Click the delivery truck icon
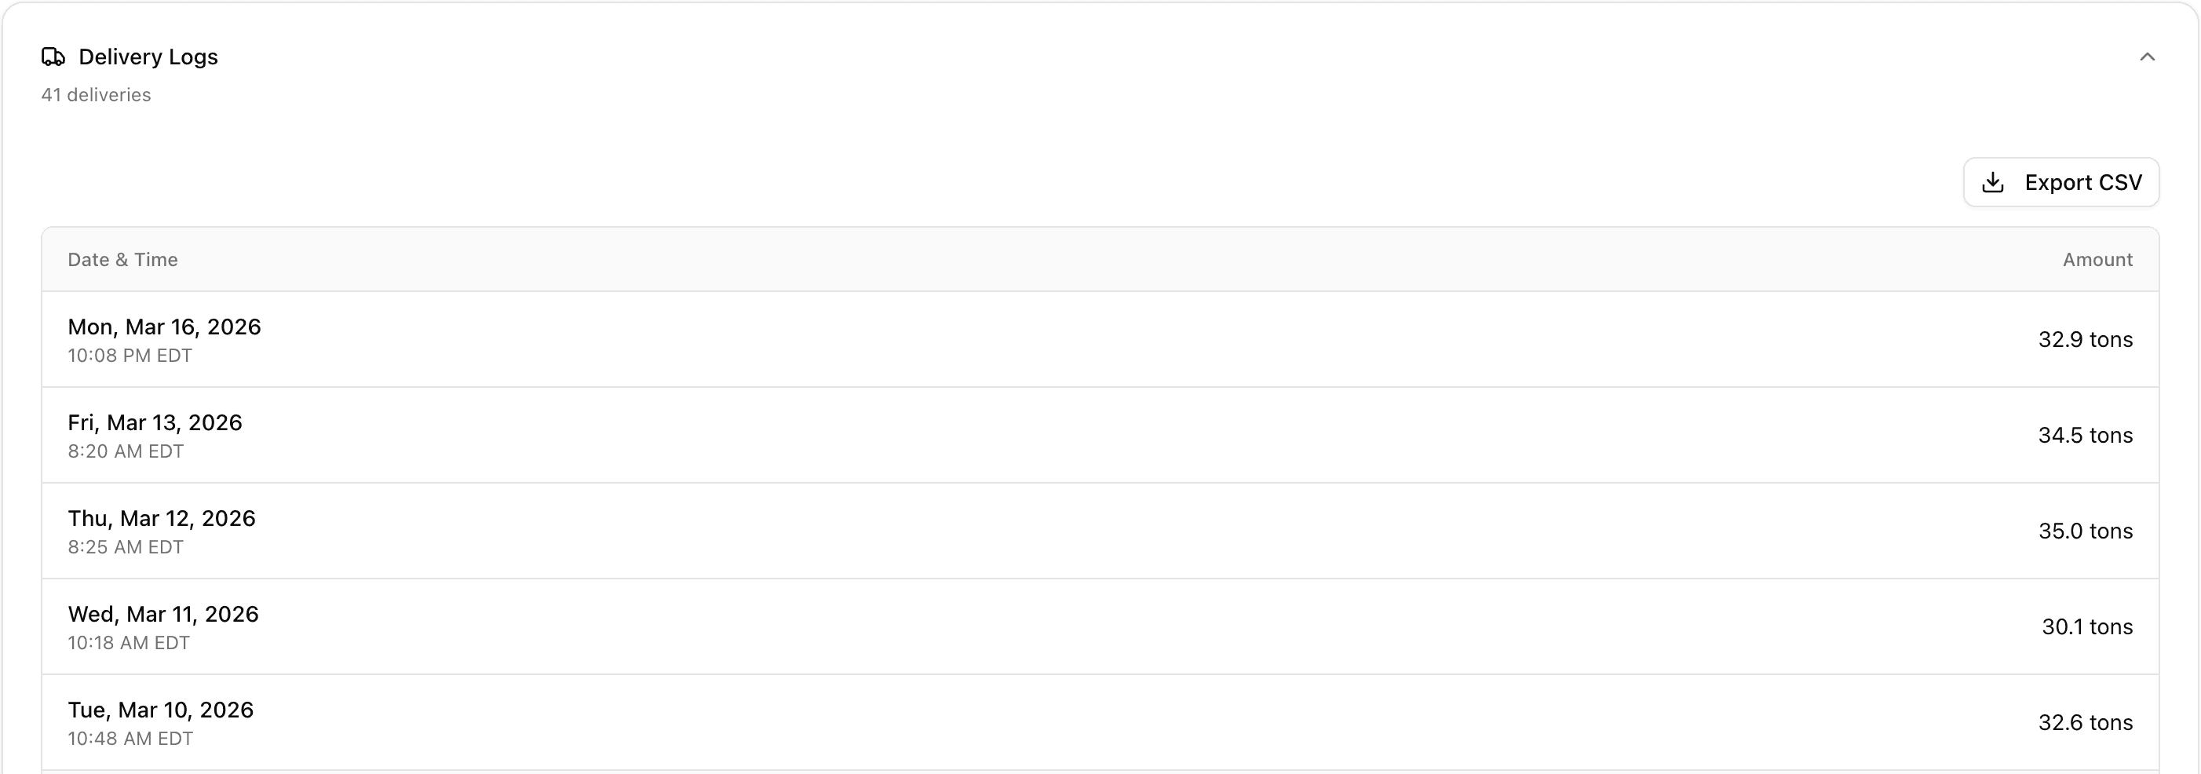Image resolution: width=2201 pixels, height=774 pixels. pos(53,57)
